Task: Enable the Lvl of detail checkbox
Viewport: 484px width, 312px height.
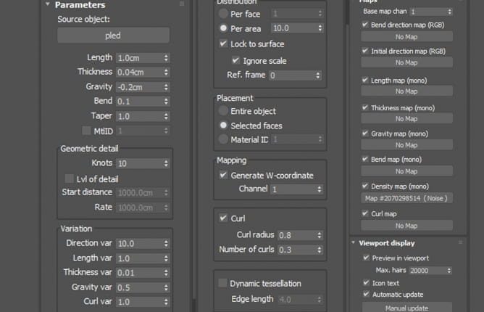Action: pyautogui.click(x=70, y=178)
